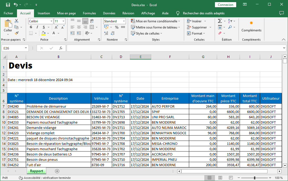Switch to the Données tab

click(109, 13)
